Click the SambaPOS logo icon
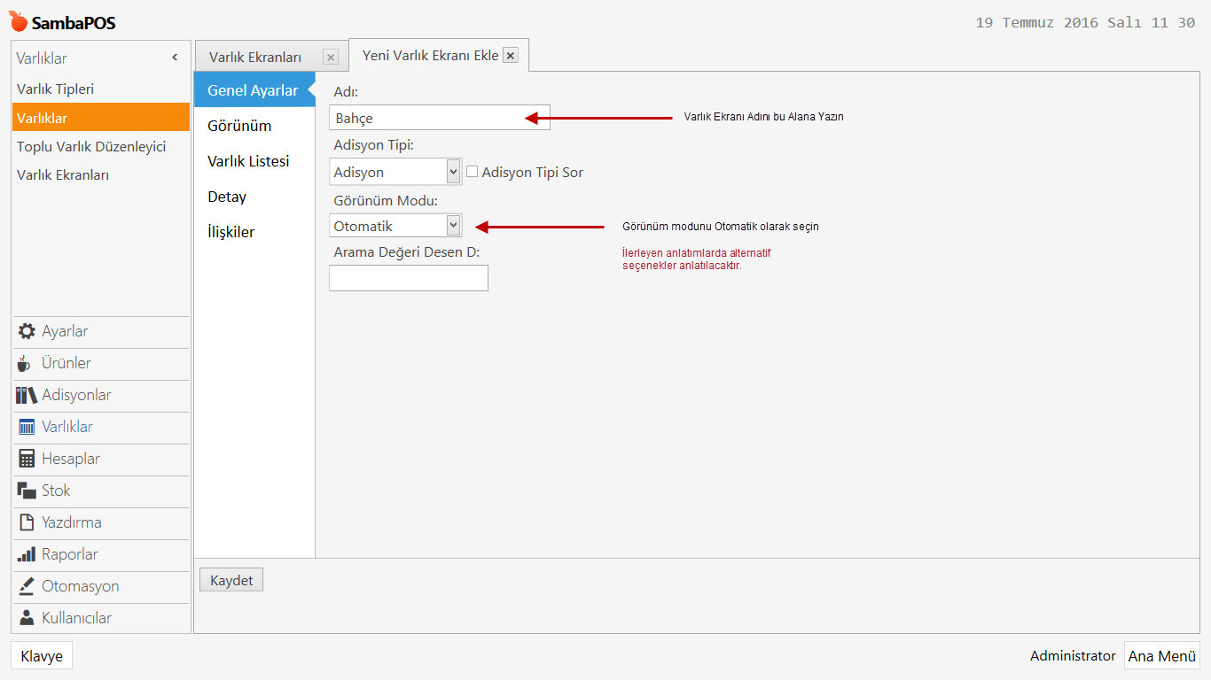The height and width of the screenshot is (680, 1211). pyautogui.click(x=19, y=21)
